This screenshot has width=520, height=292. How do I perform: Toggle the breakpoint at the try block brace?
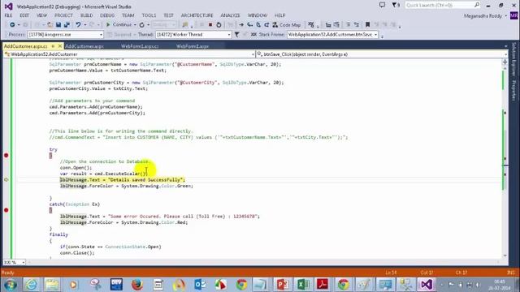pyautogui.click(x=6, y=155)
